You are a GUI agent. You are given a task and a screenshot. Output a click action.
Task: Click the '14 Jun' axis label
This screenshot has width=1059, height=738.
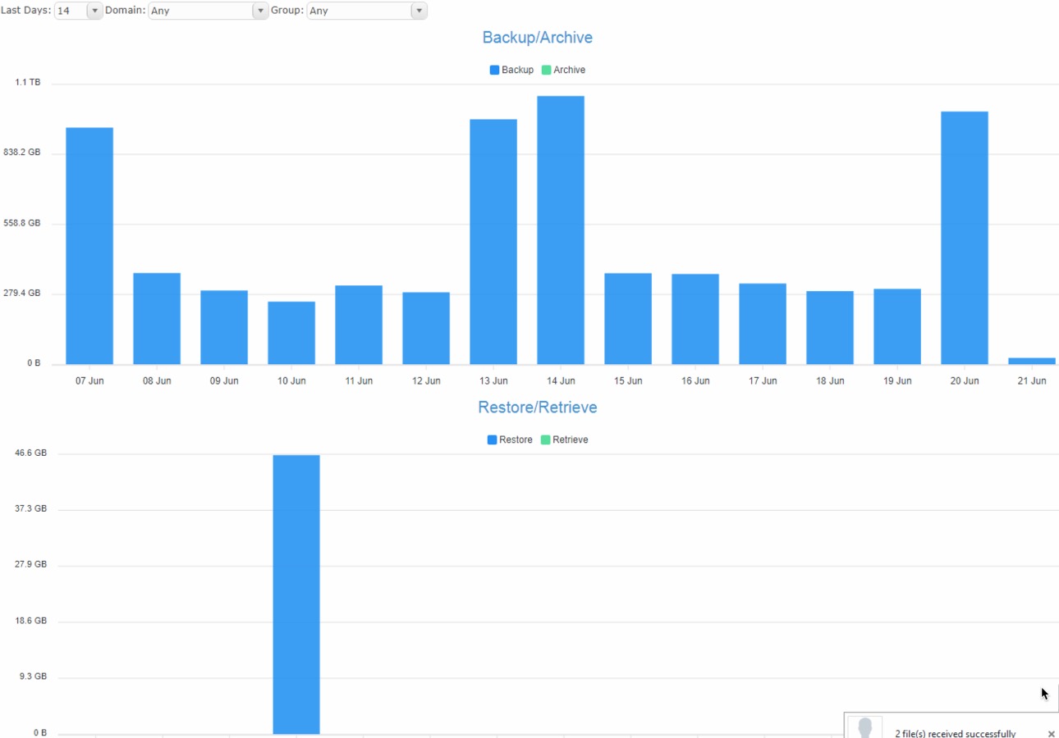[561, 381]
